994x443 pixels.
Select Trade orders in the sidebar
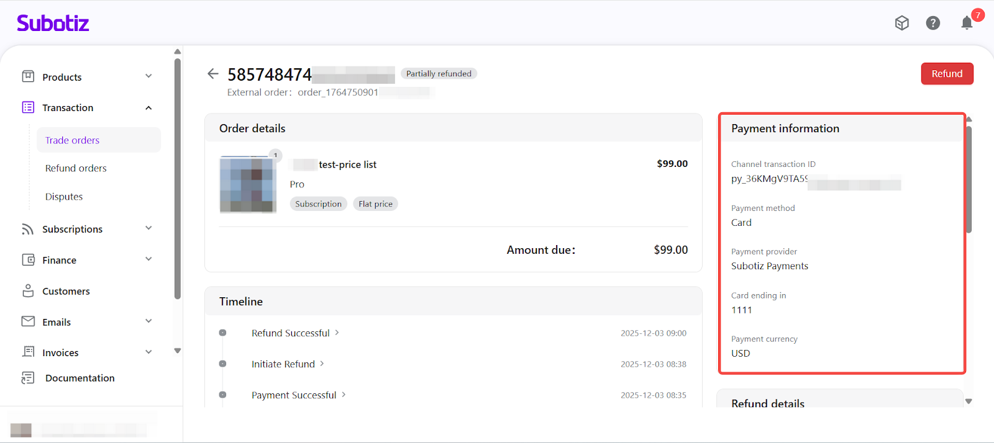(72, 140)
